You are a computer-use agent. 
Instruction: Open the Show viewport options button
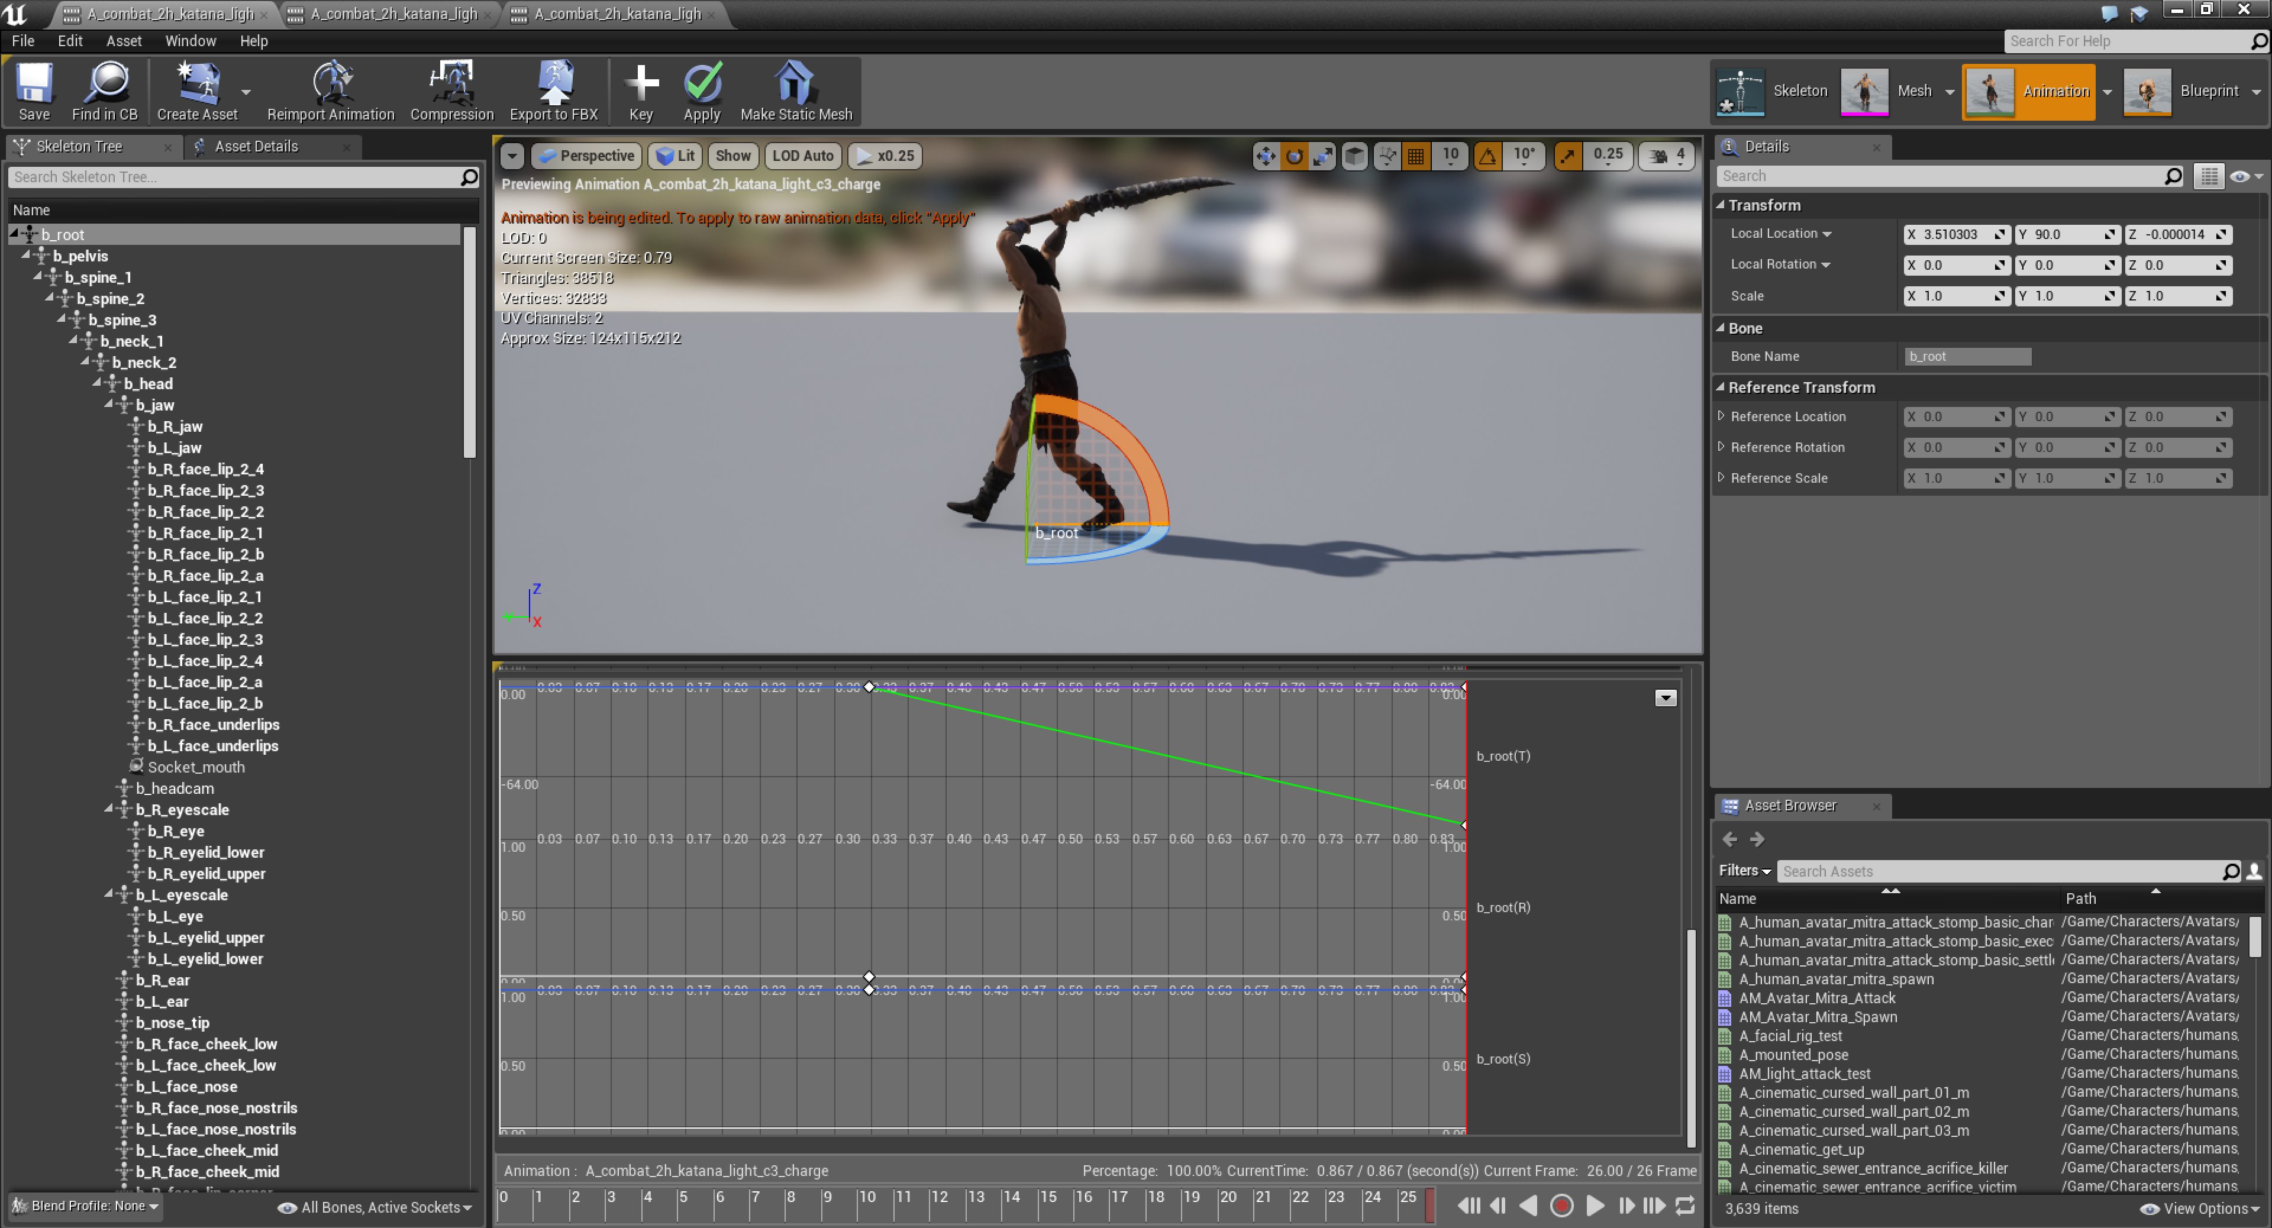[x=732, y=156]
